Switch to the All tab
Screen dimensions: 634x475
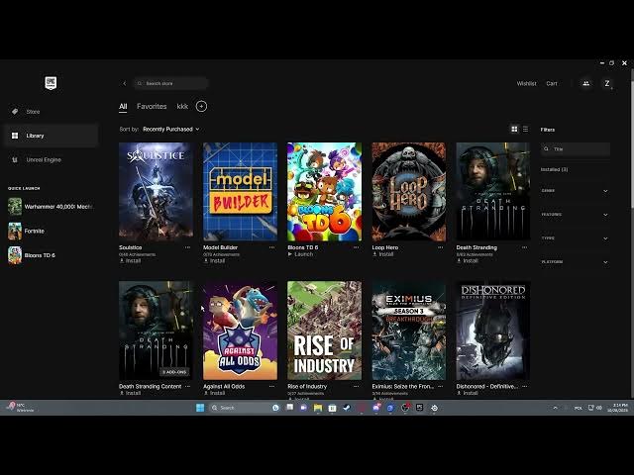(x=123, y=106)
